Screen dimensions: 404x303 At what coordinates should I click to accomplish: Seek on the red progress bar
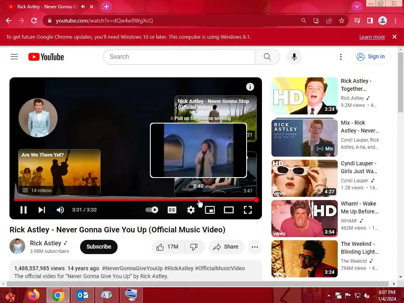pyautogui.click(x=136, y=200)
